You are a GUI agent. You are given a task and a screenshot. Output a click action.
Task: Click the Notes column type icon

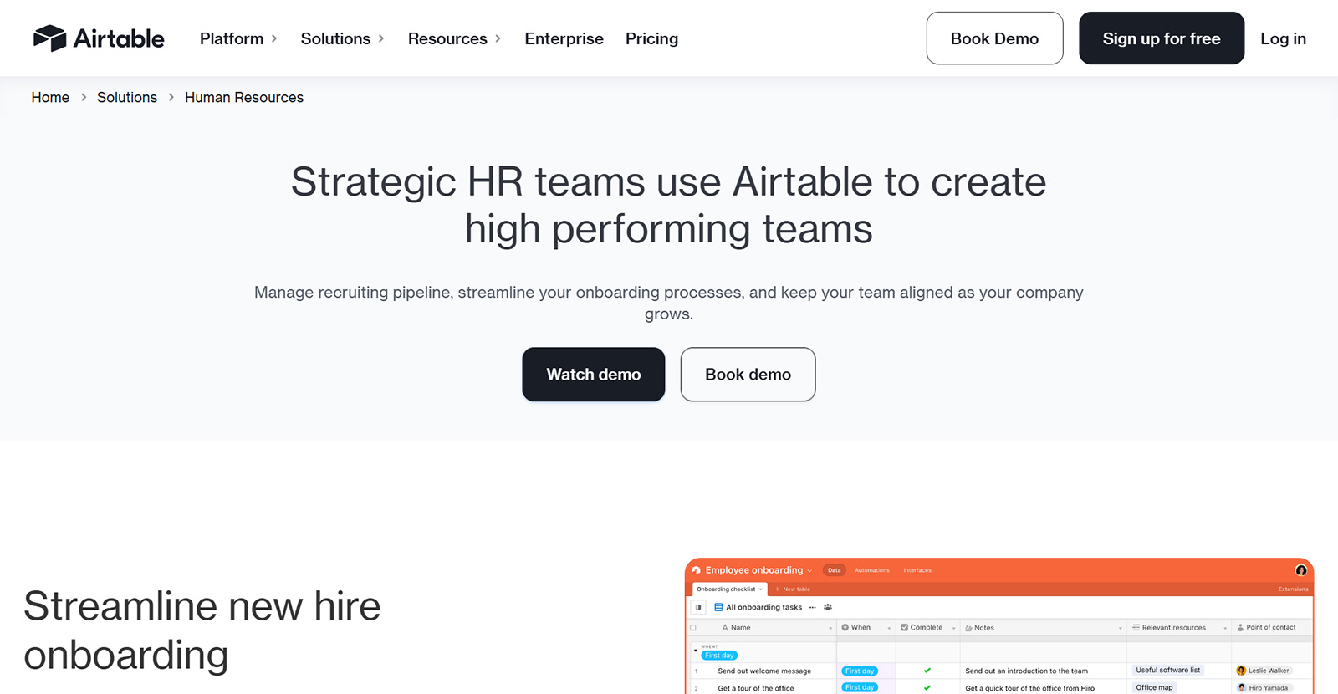pyautogui.click(x=968, y=627)
